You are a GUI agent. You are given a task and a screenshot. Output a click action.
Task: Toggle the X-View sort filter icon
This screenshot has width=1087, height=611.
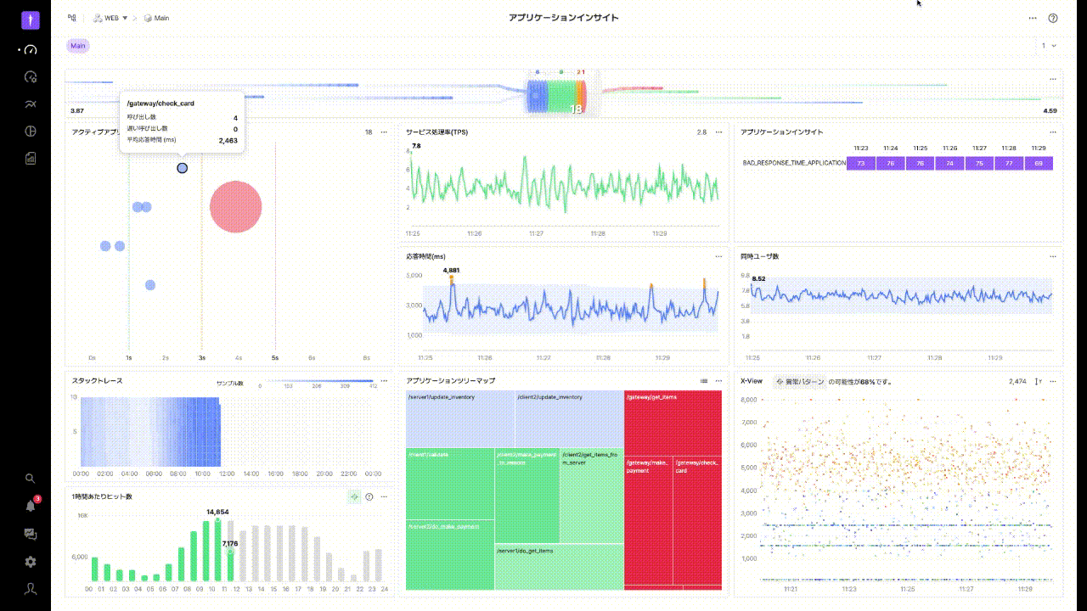pyautogui.click(x=1038, y=382)
